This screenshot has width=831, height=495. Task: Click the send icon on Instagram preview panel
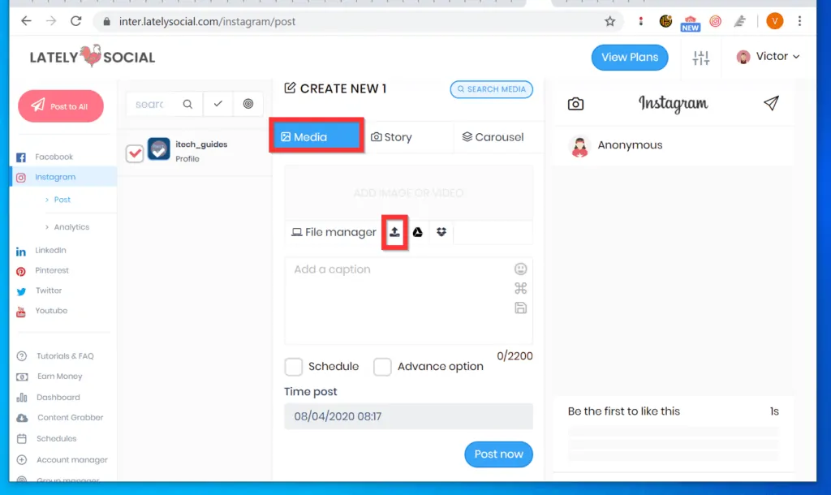pos(770,104)
